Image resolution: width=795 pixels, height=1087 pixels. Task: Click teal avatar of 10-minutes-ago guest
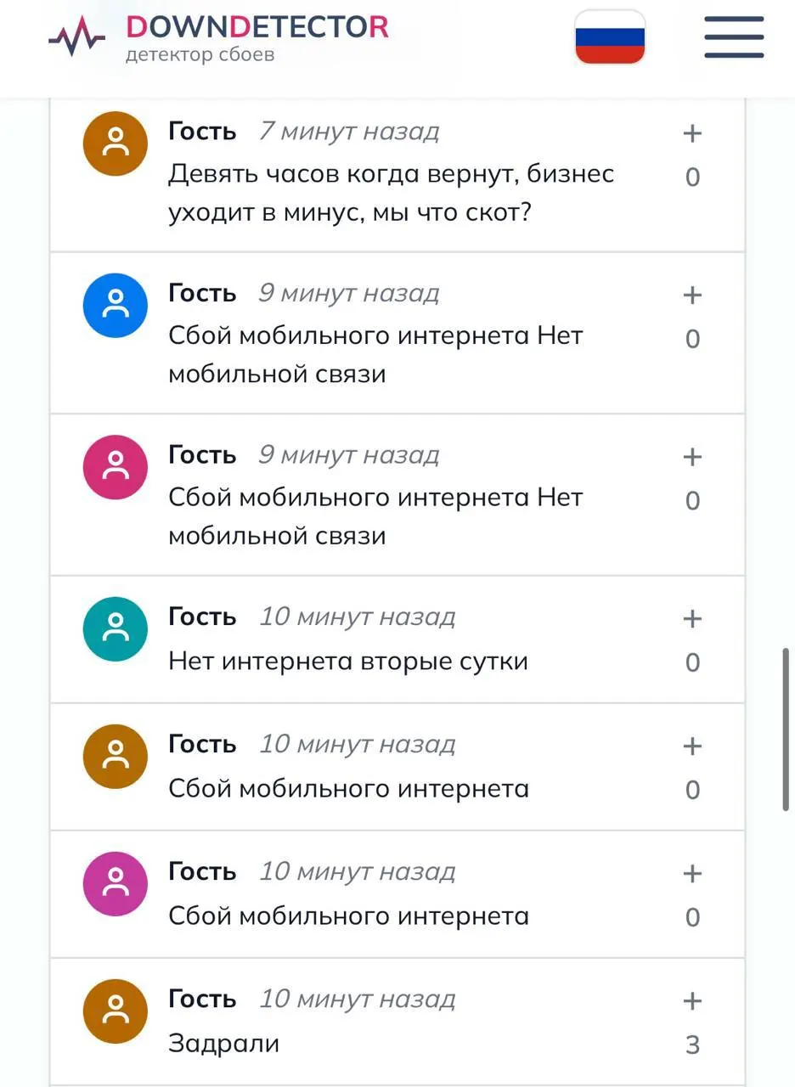point(116,629)
